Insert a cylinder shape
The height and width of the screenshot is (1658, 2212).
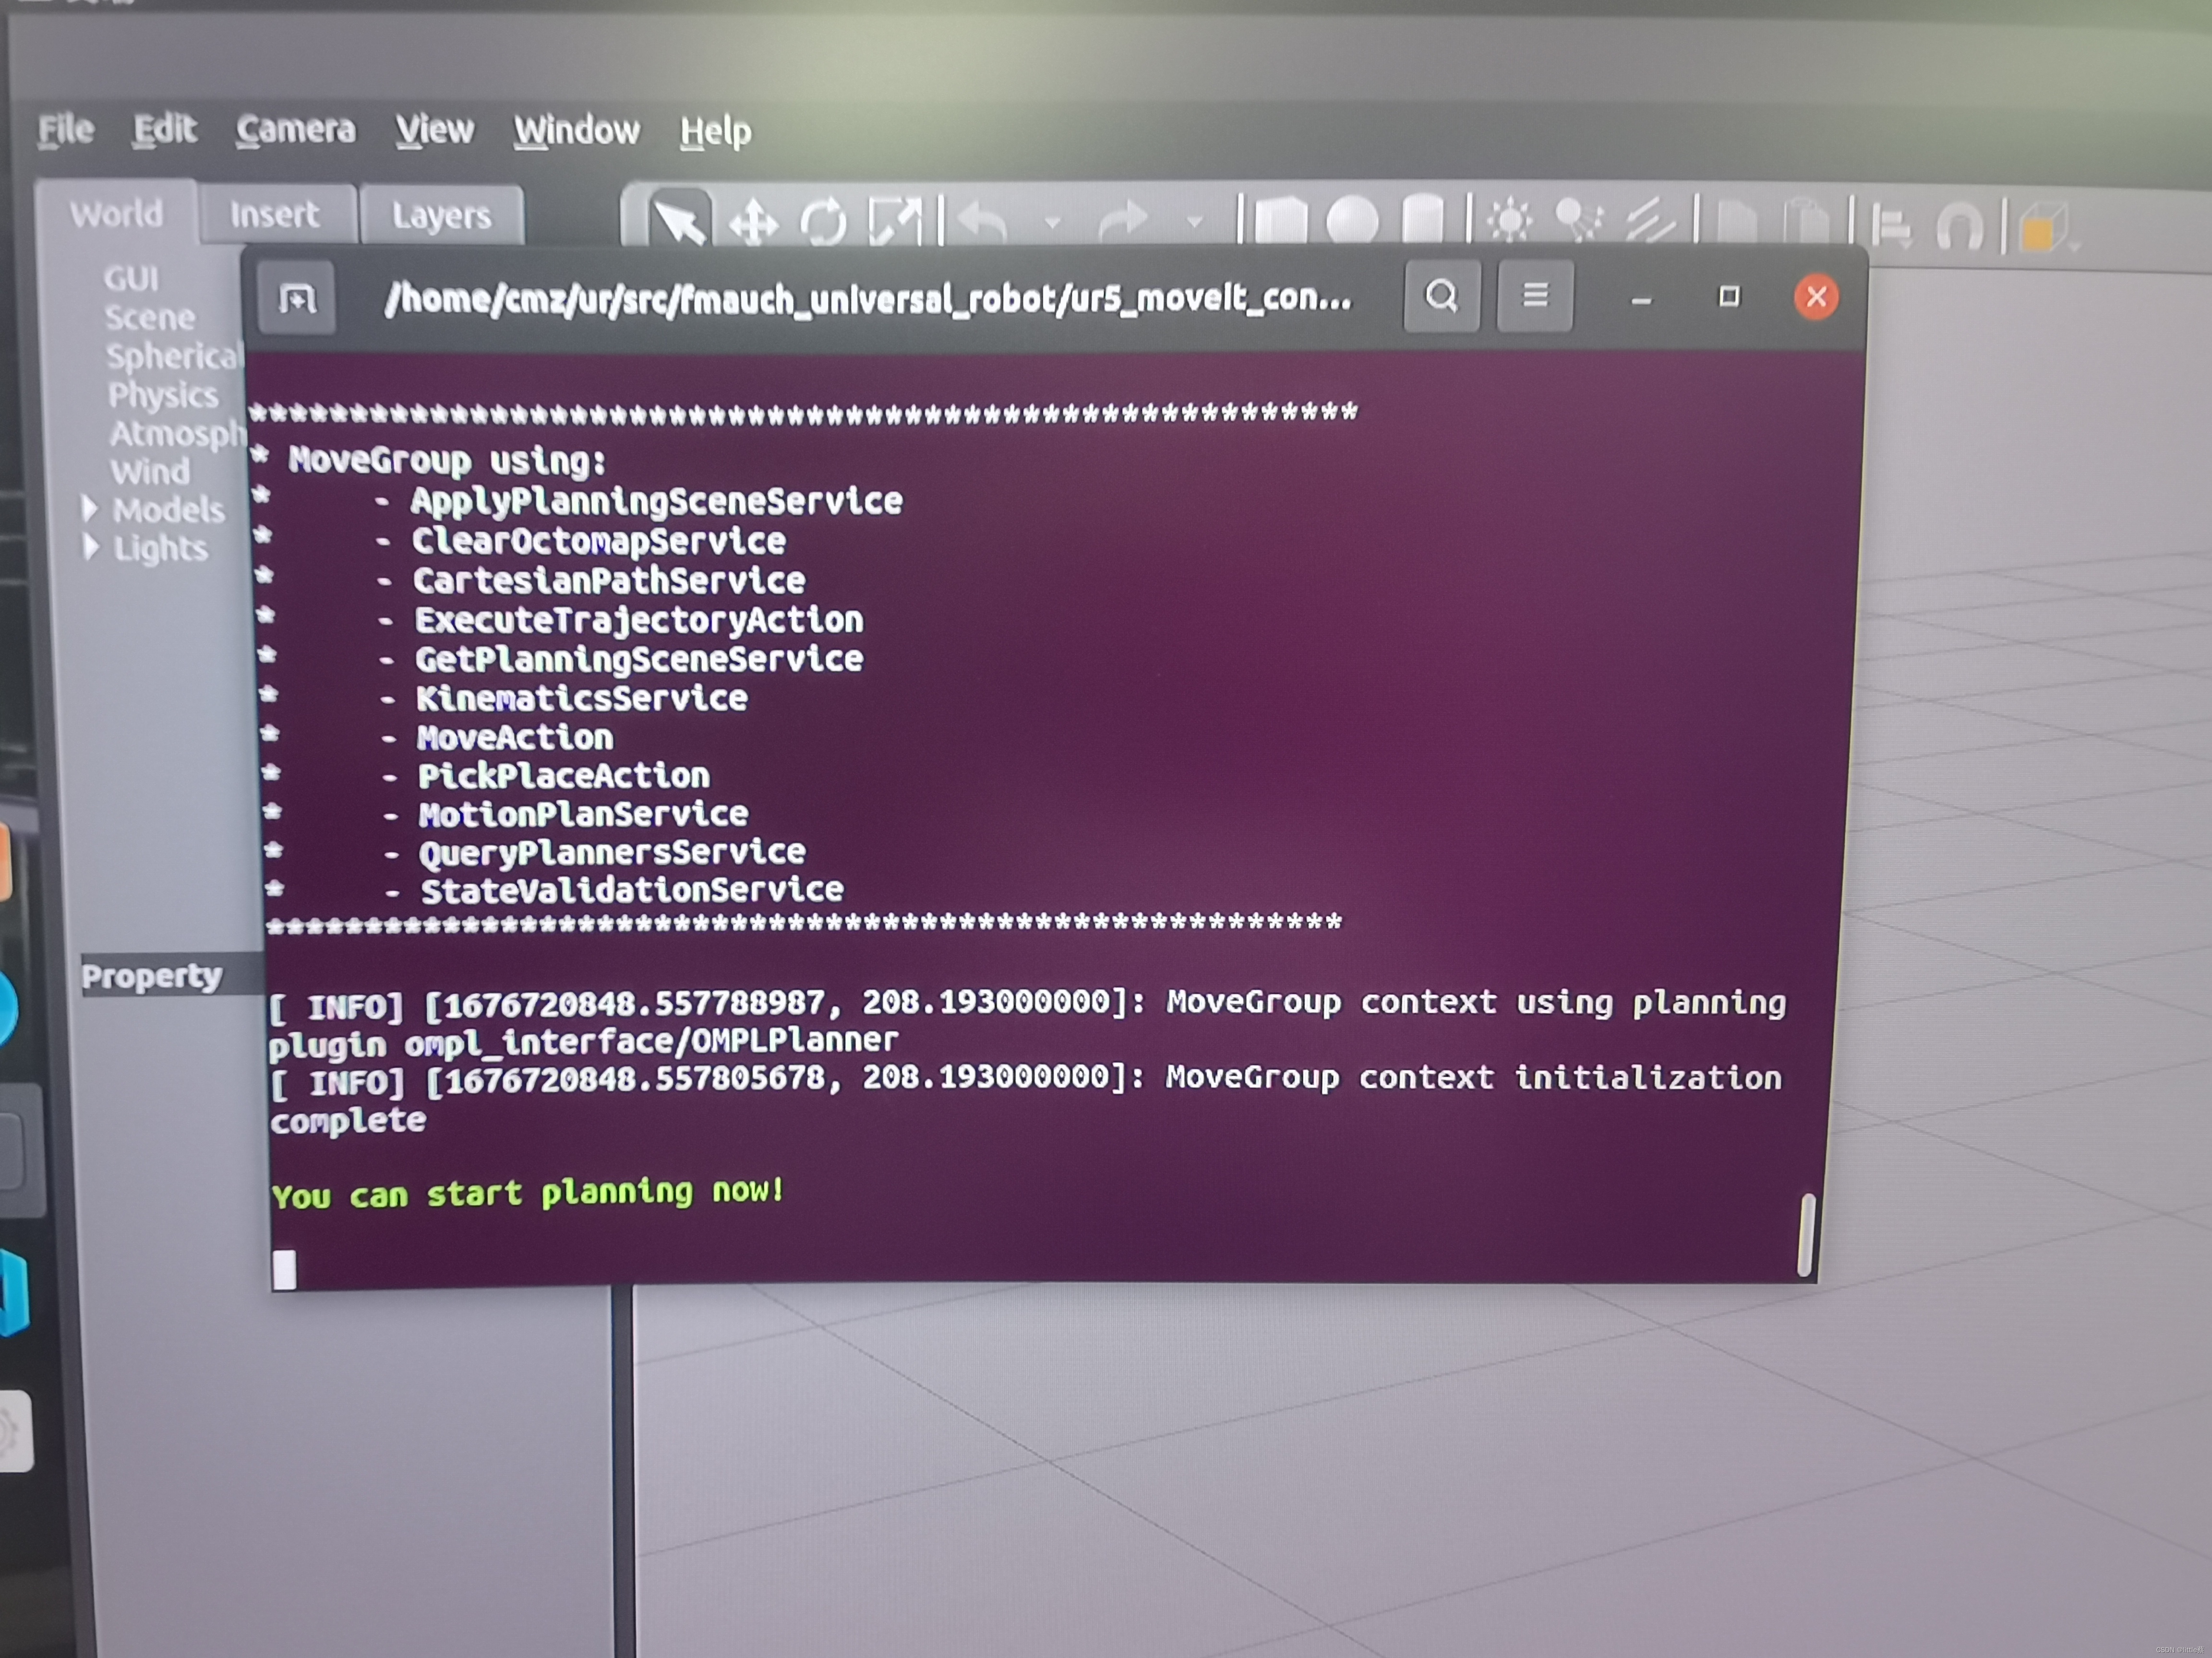1422,220
